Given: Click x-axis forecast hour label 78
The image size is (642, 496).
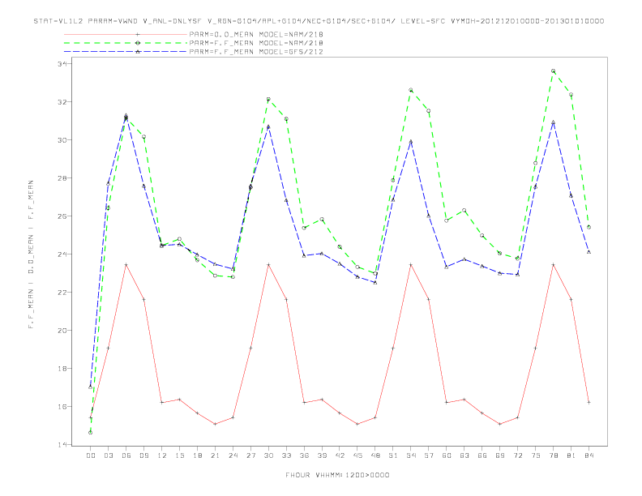Looking at the screenshot, I should (554, 455).
